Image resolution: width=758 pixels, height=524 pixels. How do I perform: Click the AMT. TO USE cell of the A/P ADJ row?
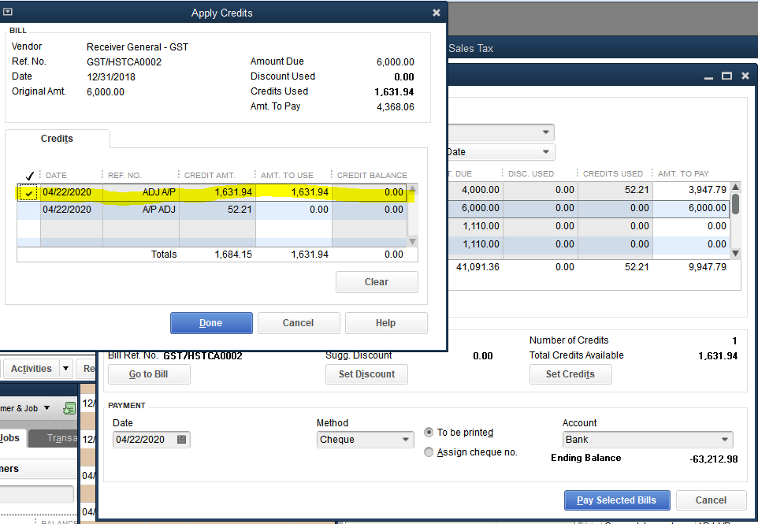click(293, 210)
